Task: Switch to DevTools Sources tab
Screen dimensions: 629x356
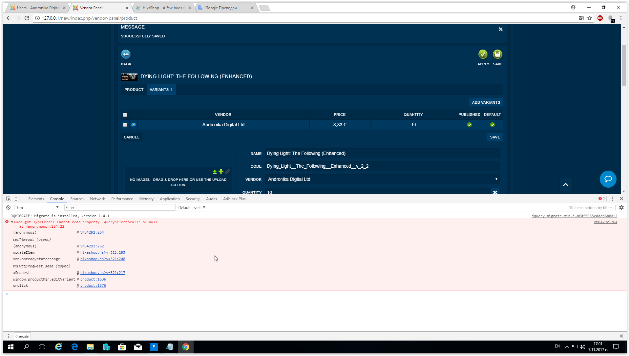Action: point(77,199)
